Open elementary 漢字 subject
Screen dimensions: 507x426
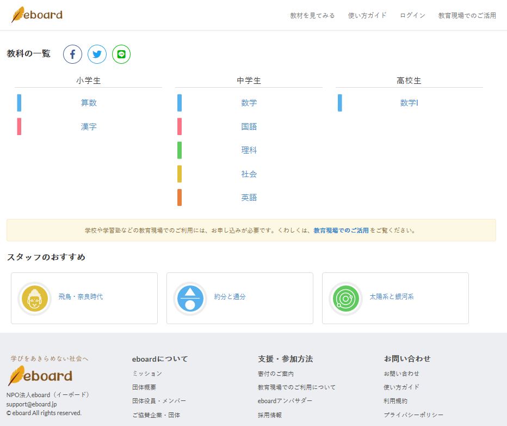click(89, 127)
